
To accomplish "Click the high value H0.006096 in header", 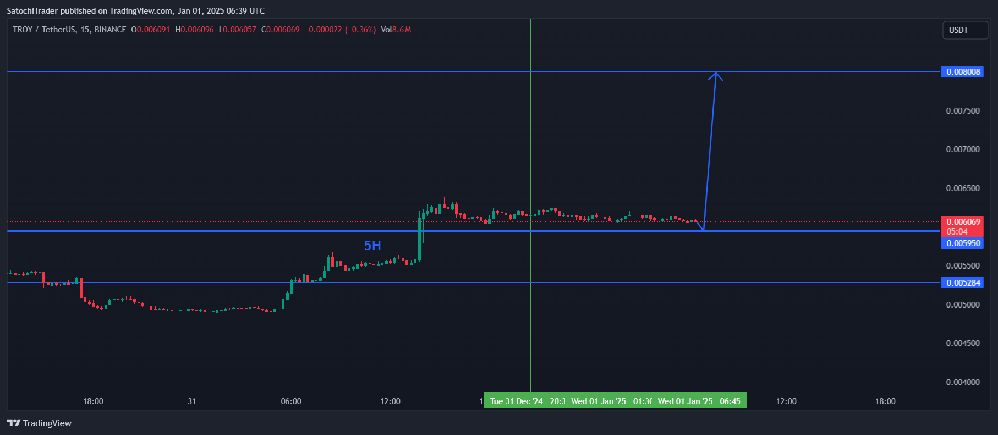I will coord(194,30).
